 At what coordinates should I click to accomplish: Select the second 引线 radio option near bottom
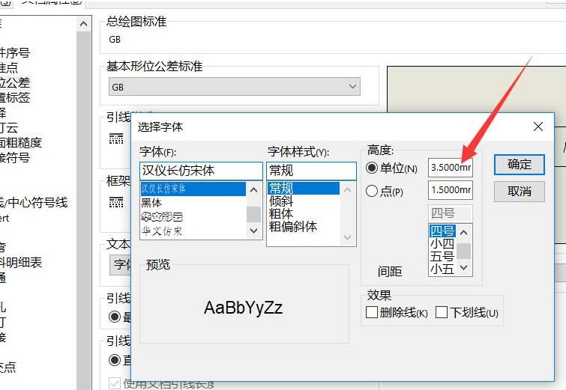(x=115, y=360)
